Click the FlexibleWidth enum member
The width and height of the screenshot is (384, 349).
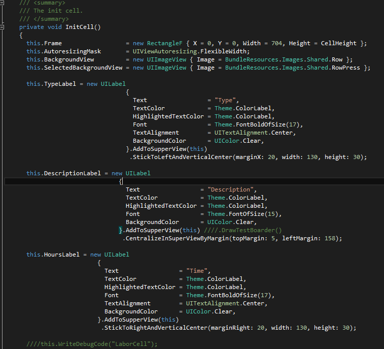[x=223, y=51]
